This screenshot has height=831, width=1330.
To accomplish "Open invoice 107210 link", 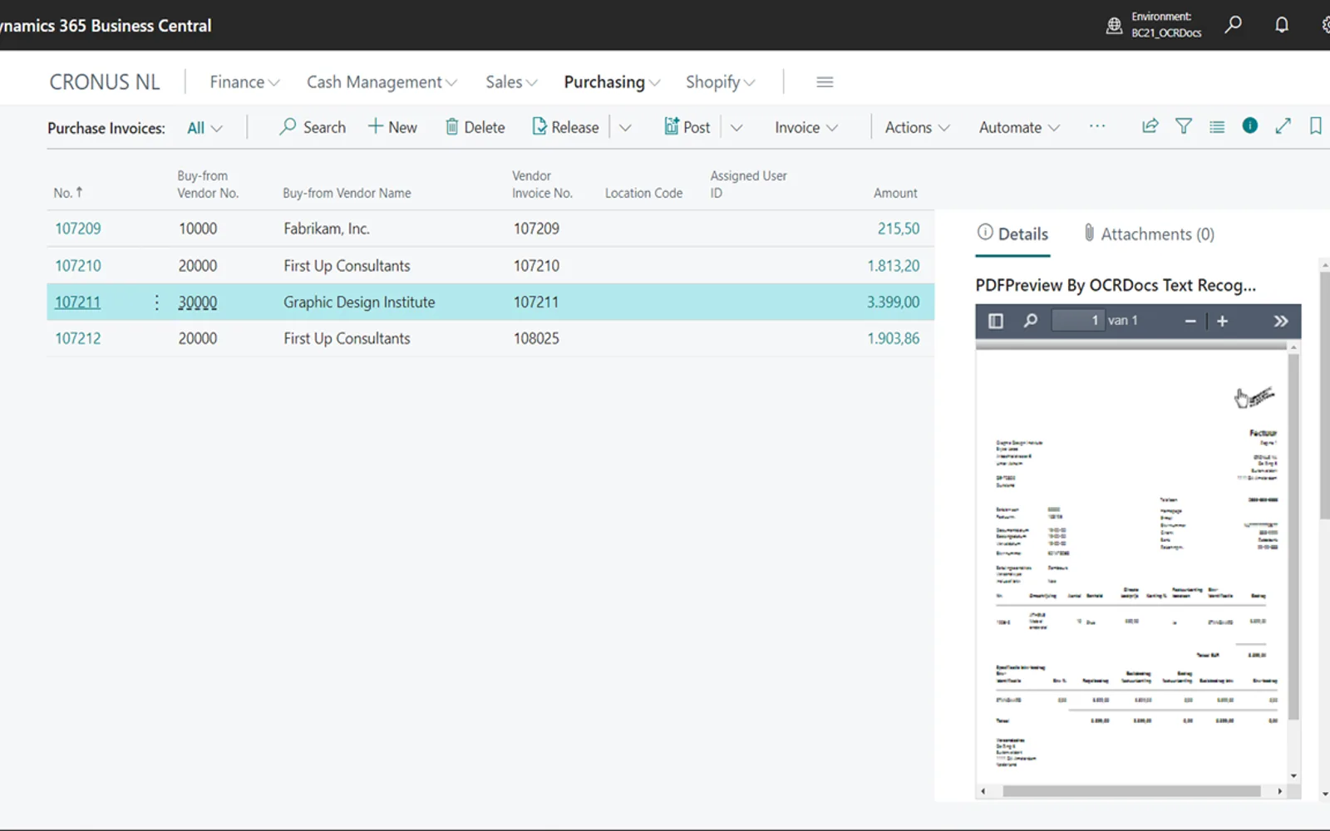I will pyautogui.click(x=78, y=266).
